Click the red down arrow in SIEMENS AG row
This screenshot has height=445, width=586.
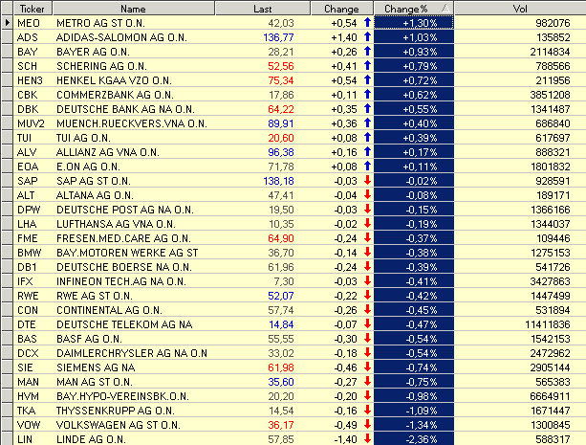click(x=367, y=367)
